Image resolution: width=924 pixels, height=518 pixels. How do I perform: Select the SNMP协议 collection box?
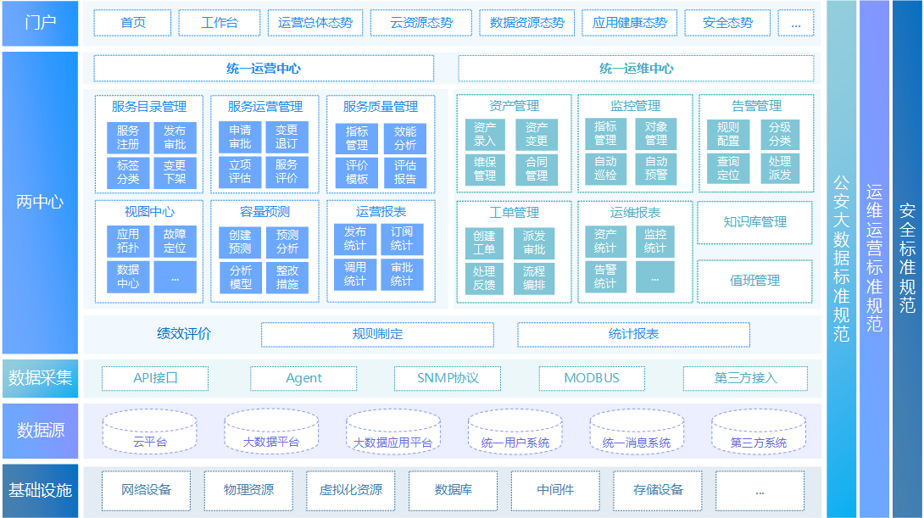point(448,378)
